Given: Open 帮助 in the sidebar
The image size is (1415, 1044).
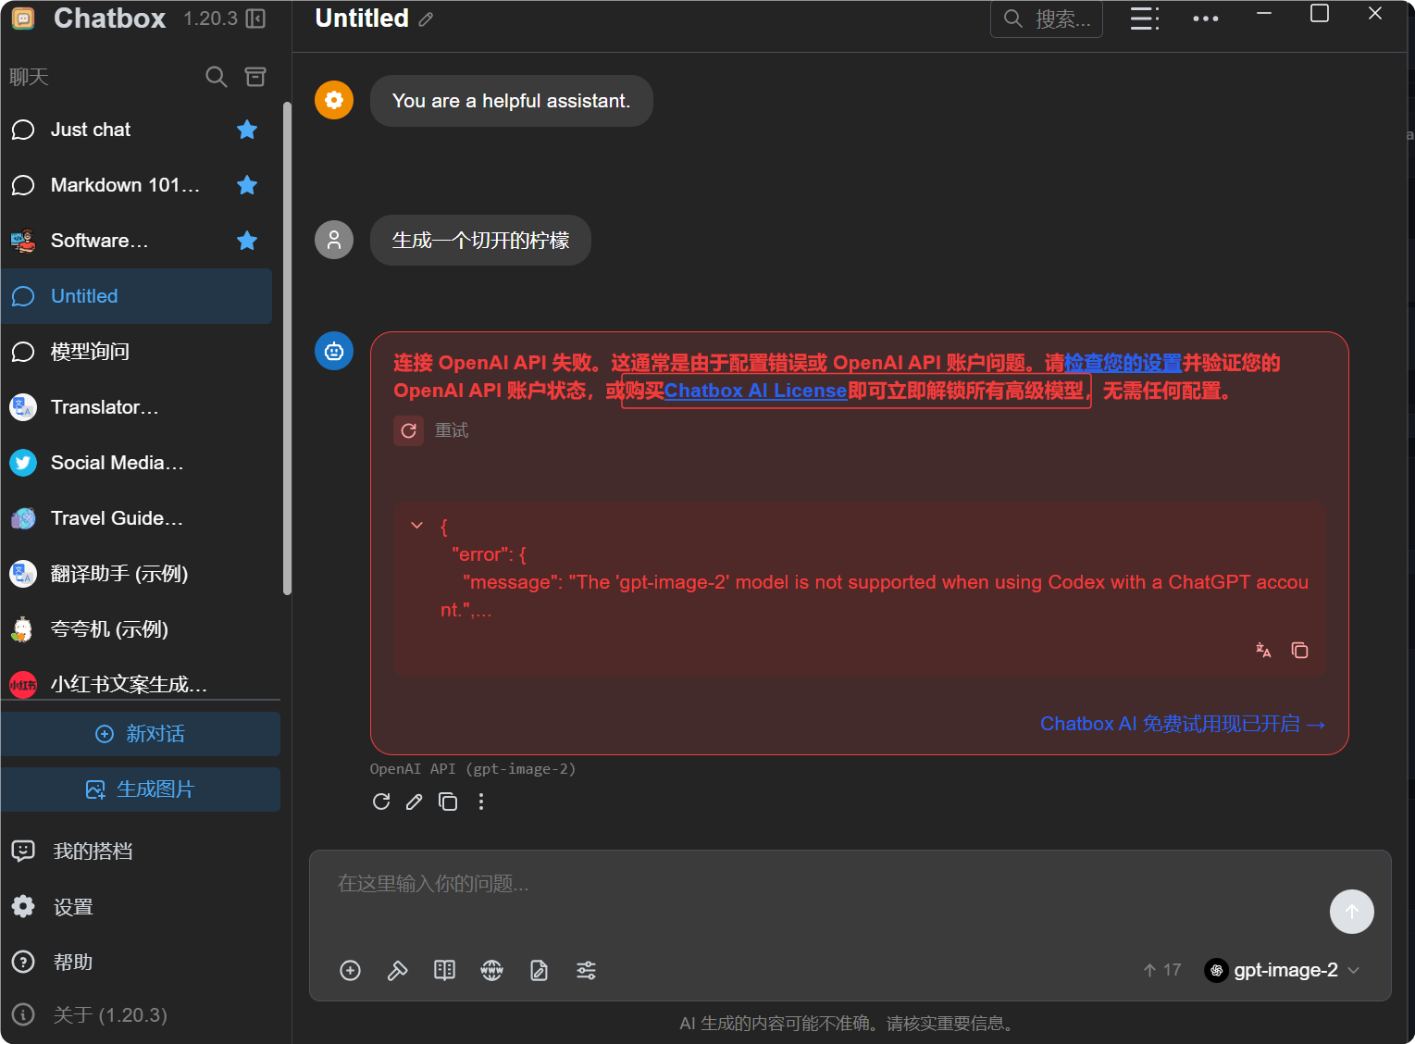Looking at the screenshot, I should (x=141, y=963).
